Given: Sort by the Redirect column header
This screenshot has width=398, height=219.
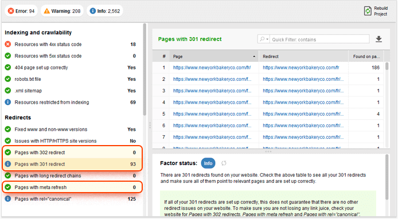Looking at the screenshot, I should [303, 56].
